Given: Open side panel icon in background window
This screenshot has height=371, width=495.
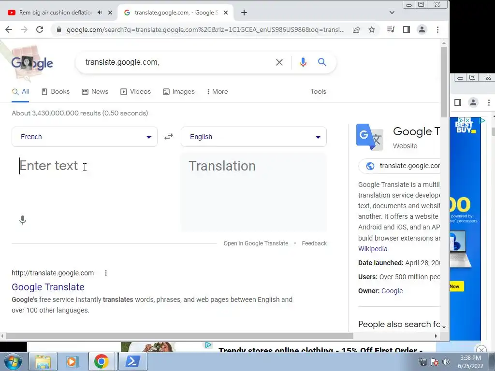Looking at the screenshot, I should click(x=457, y=102).
